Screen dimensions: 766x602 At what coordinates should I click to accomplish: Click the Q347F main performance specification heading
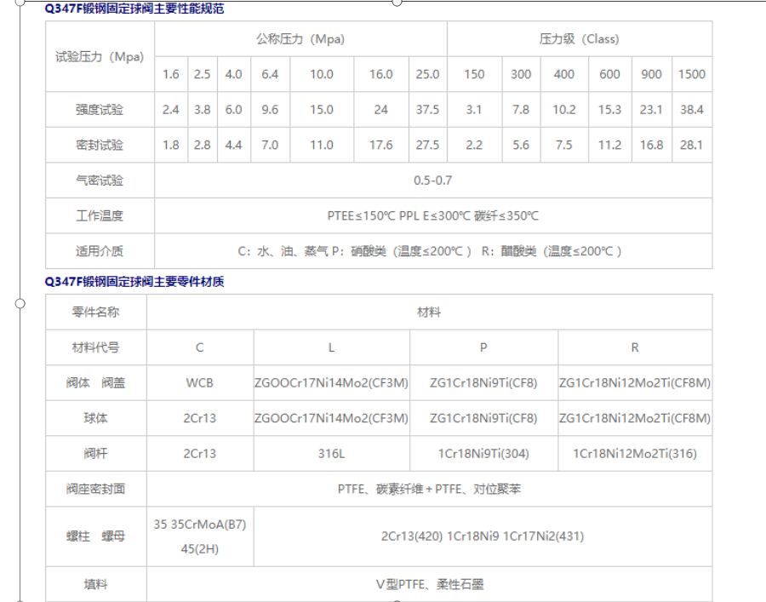point(134,9)
